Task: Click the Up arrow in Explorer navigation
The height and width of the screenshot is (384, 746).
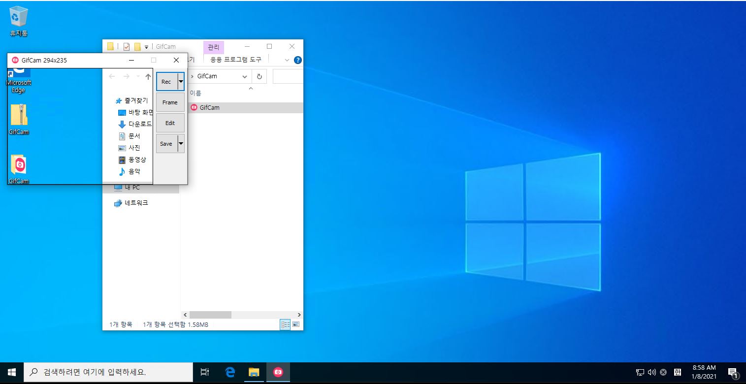Action: pyautogui.click(x=148, y=76)
